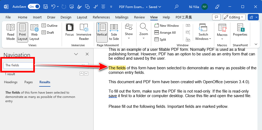Click the Save icon in title bar
This screenshot has width=262, height=130.
click(x=46, y=7)
